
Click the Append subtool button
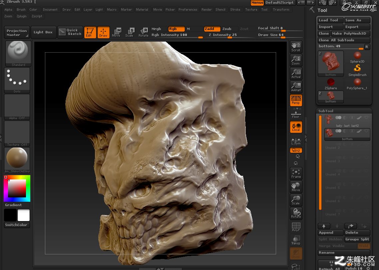331,232
